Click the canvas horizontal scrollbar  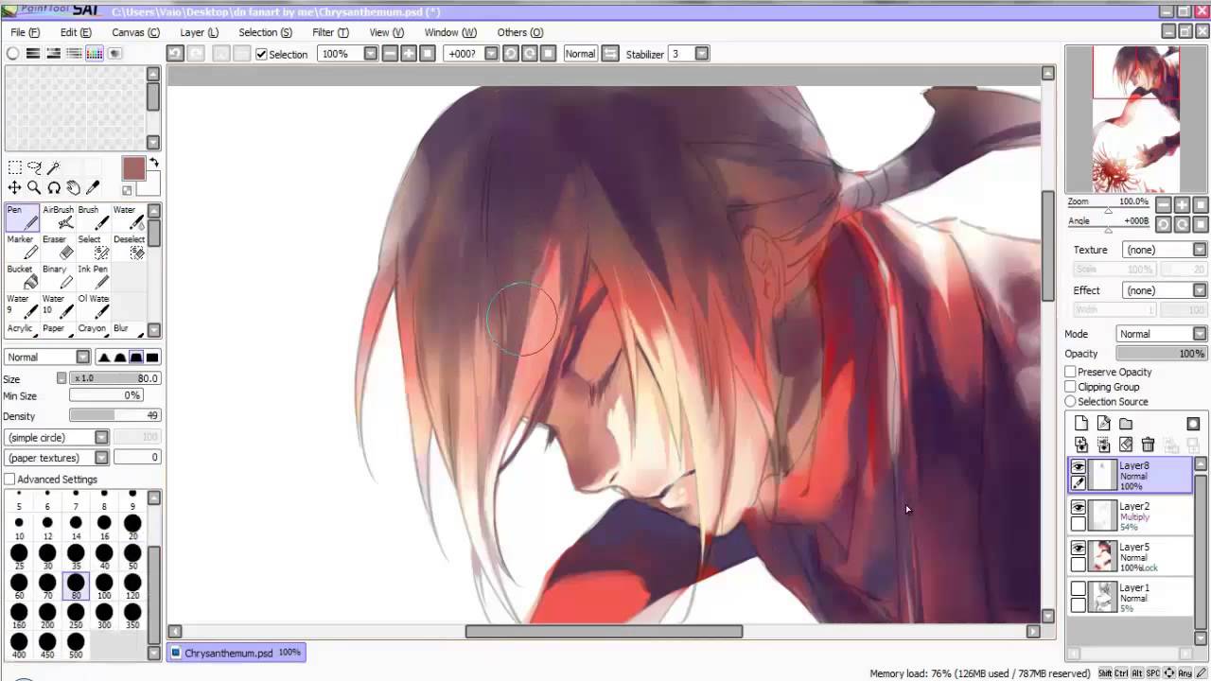pos(604,631)
